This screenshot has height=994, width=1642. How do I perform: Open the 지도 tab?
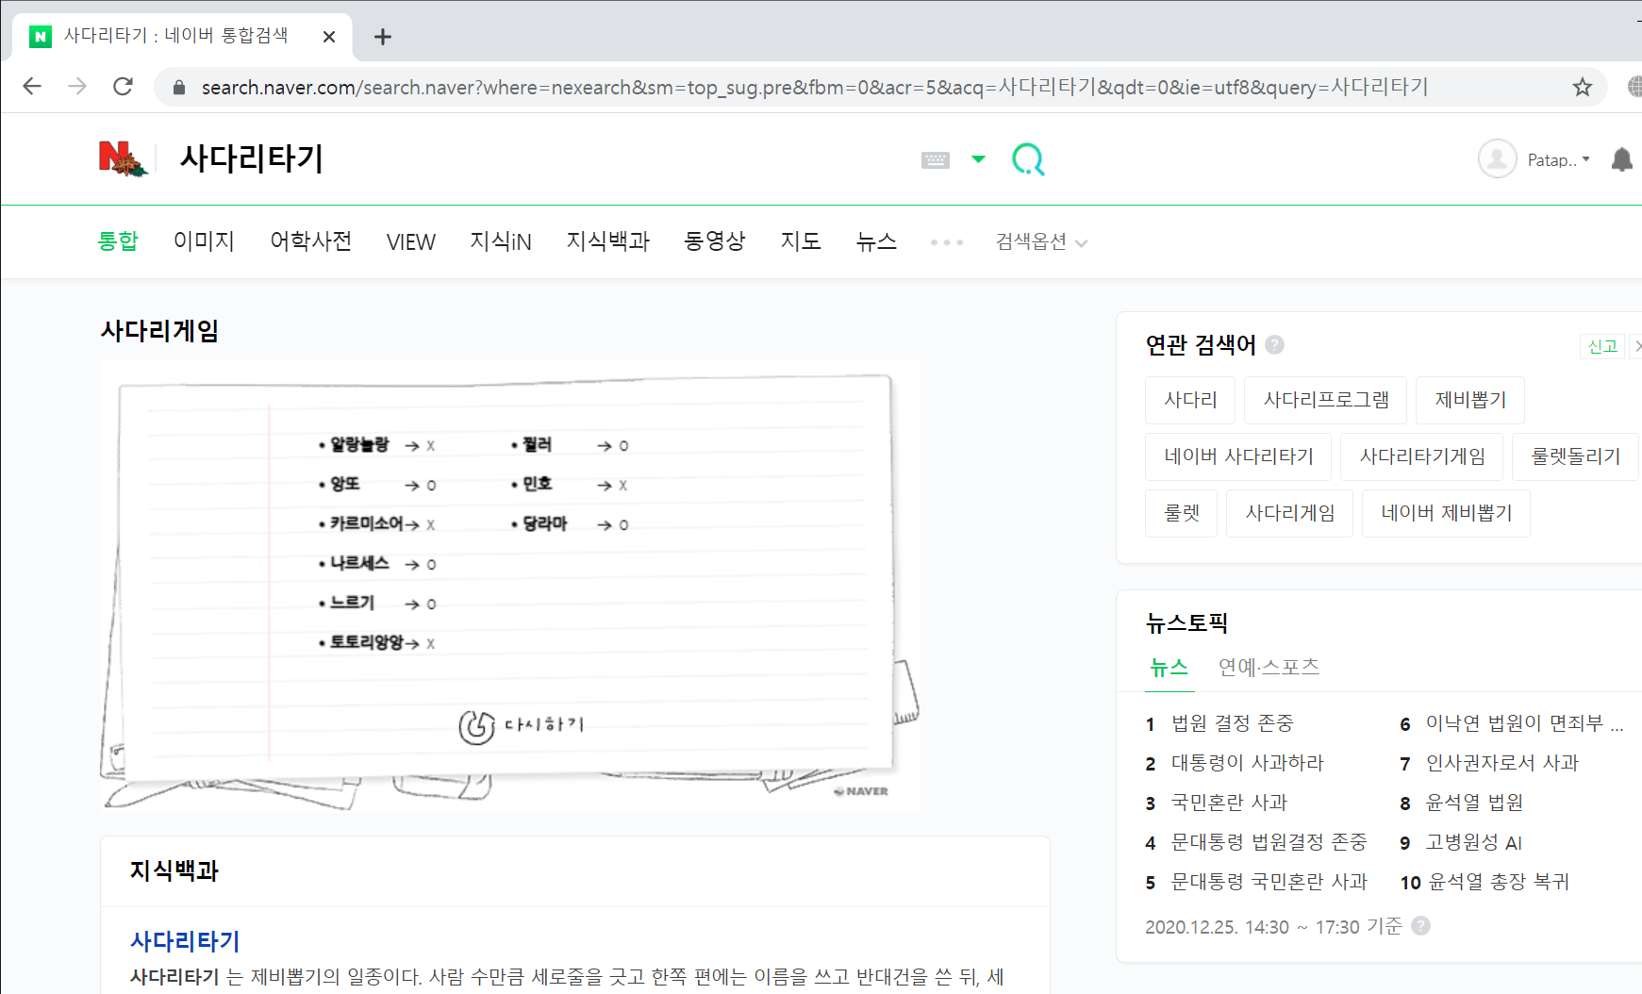tap(801, 241)
